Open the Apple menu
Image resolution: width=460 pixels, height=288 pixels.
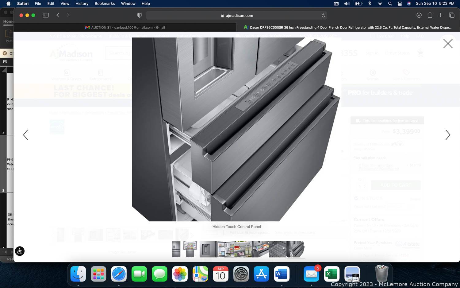pos(9,4)
